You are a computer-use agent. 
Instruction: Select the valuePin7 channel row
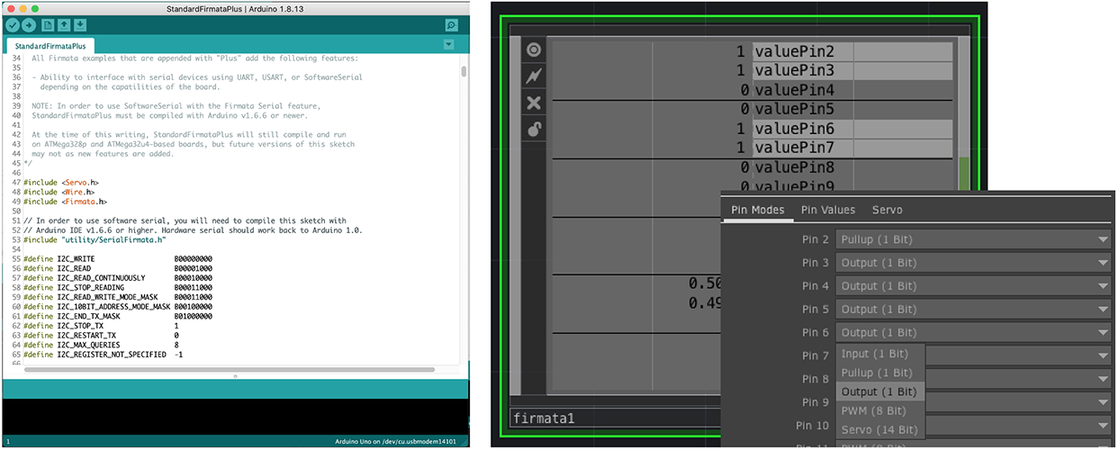pos(752,148)
